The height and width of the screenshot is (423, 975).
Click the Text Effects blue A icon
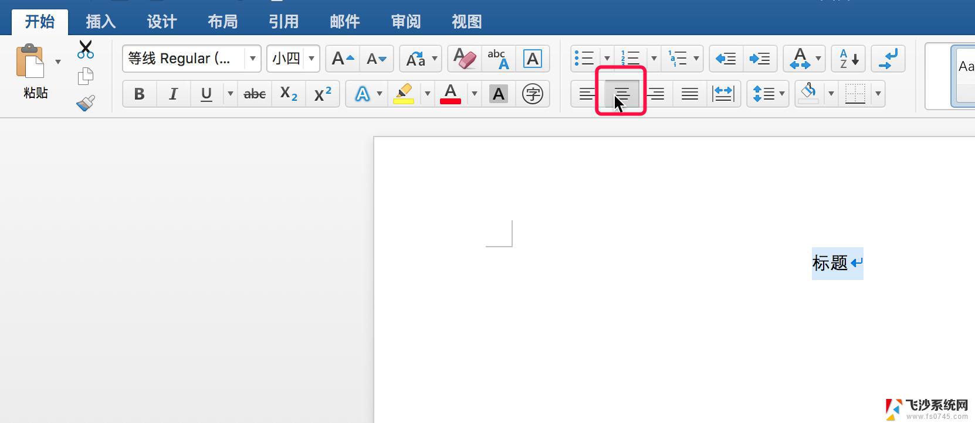[x=363, y=94]
